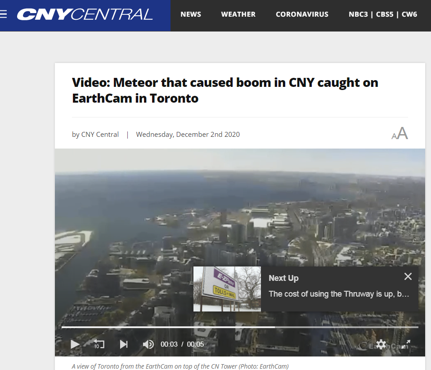Open the Thruway cost Next Up story
Screen dimensions: 431x370
click(x=339, y=294)
